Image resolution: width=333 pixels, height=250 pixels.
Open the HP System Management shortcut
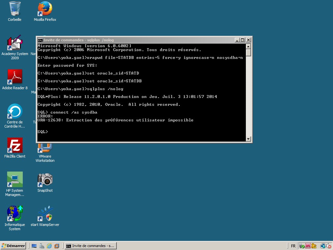tap(15, 180)
